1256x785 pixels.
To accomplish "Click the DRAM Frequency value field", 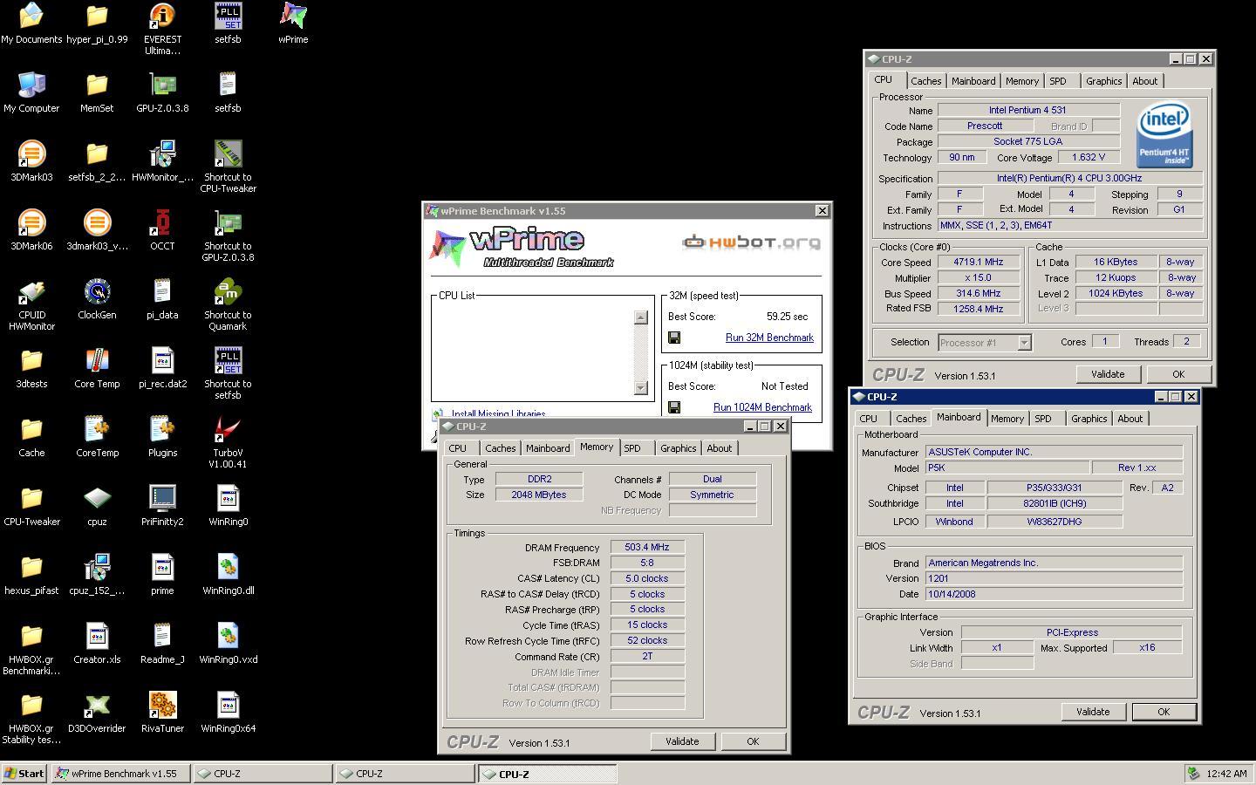I will pos(647,547).
